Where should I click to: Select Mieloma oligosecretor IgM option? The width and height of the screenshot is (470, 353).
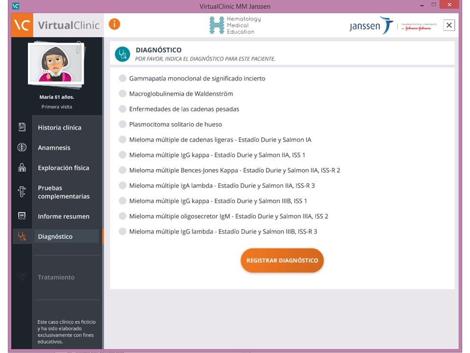coord(122,216)
